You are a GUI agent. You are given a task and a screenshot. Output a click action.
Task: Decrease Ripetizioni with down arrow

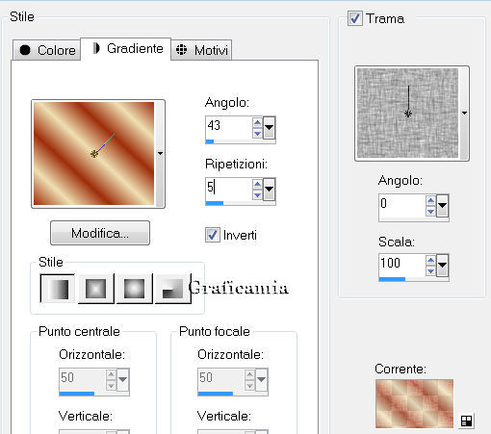(x=257, y=195)
